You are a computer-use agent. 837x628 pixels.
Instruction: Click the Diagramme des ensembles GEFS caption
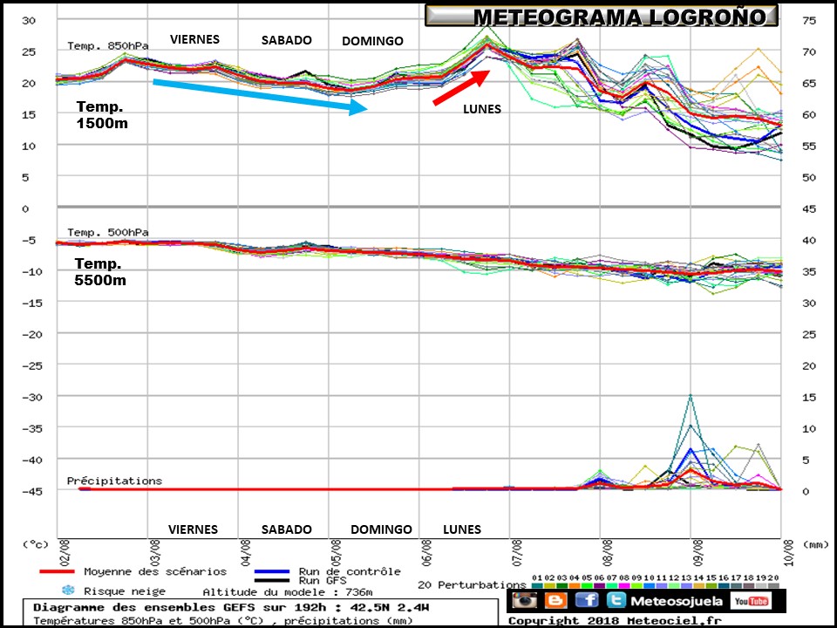coord(230,607)
